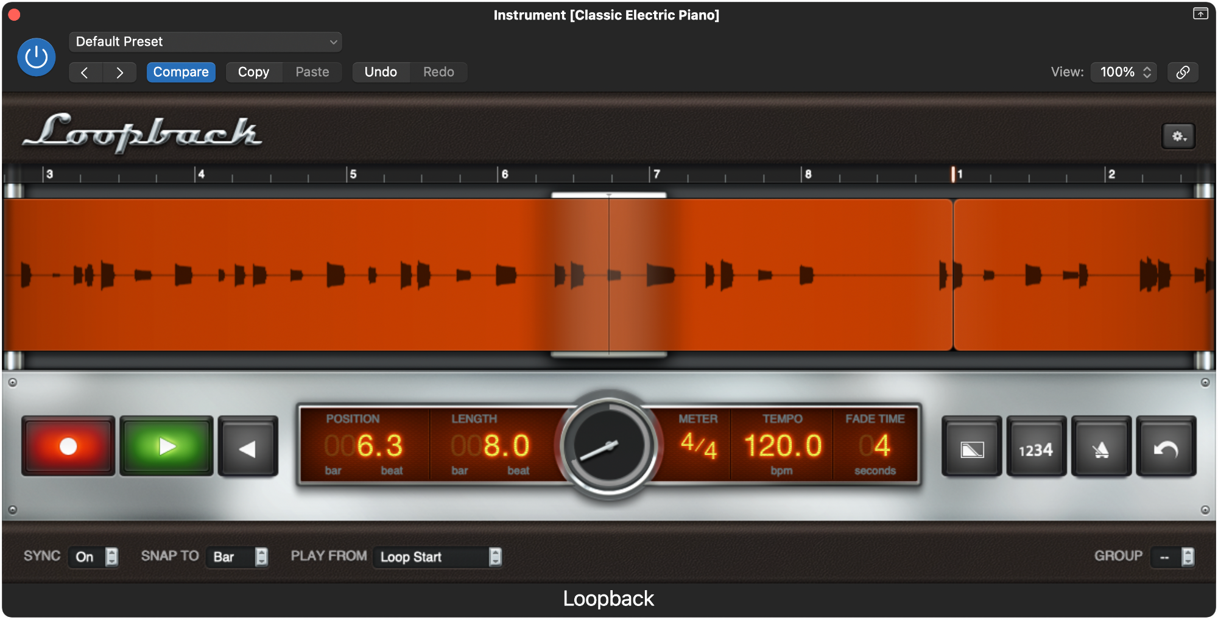
Task: Click the Undo button
Action: click(381, 72)
